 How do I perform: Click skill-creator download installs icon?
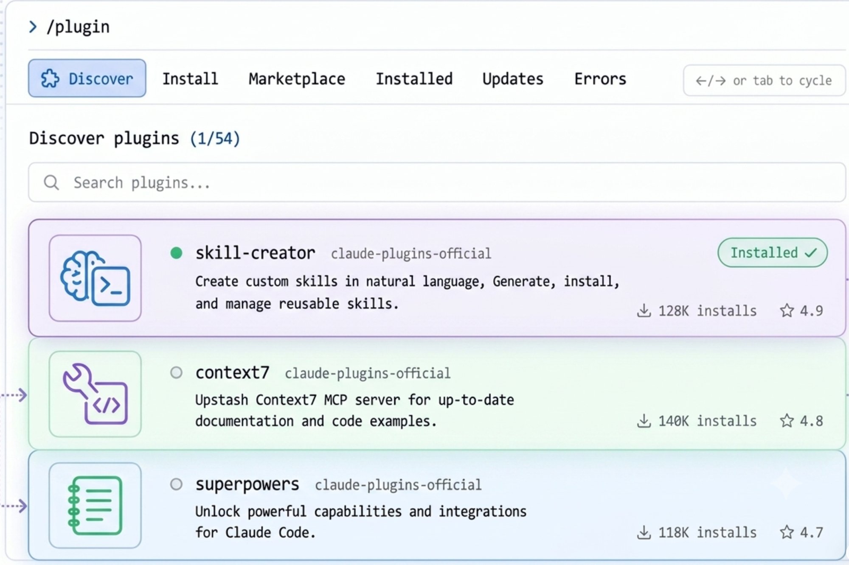[x=644, y=310]
